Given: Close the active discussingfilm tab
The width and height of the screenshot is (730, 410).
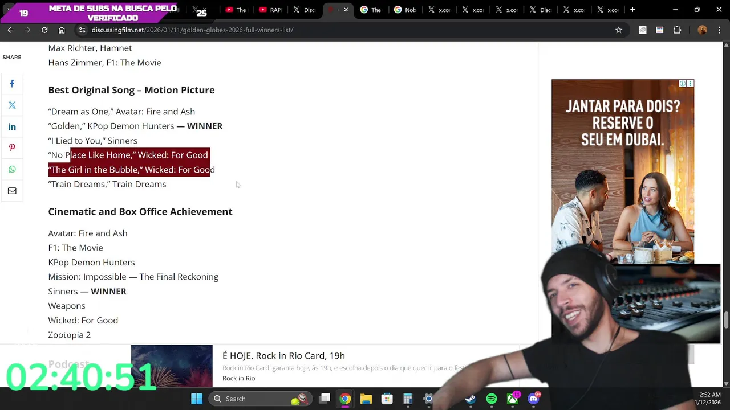Looking at the screenshot, I should [346, 10].
